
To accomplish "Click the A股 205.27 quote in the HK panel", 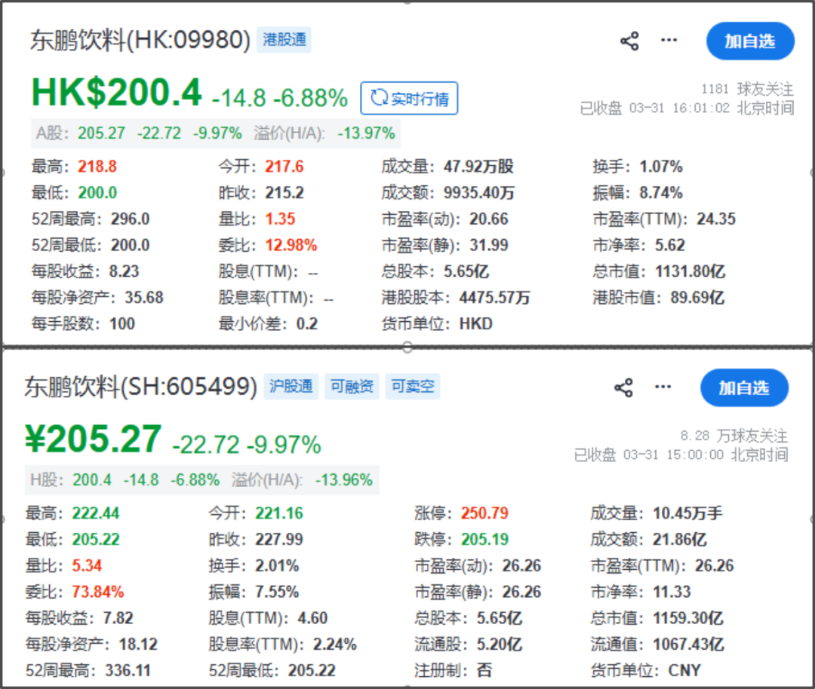I will (101, 133).
